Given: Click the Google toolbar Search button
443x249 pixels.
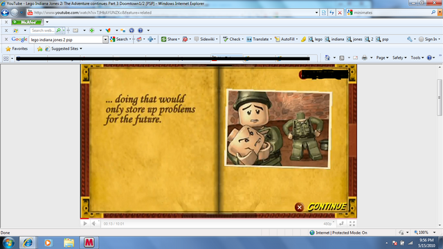Looking at the screenshot, I should tap(120, 39).
